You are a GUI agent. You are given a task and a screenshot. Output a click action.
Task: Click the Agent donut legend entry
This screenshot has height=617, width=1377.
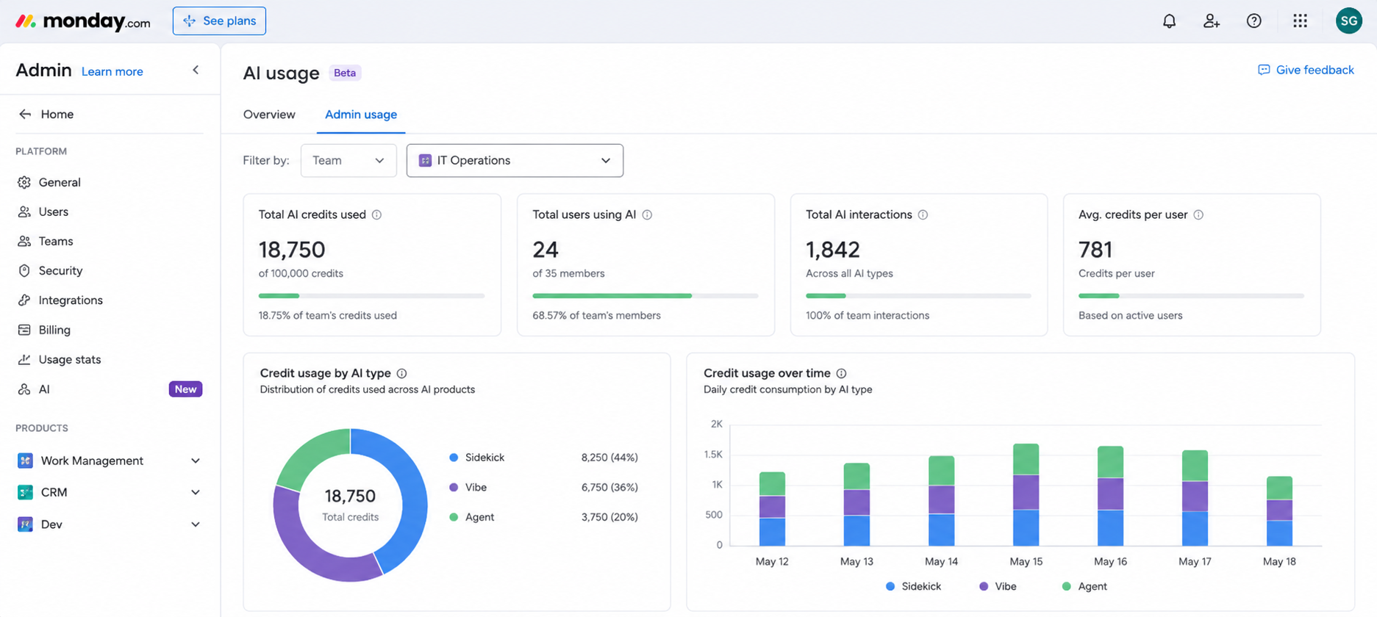[x=472, y=517]
